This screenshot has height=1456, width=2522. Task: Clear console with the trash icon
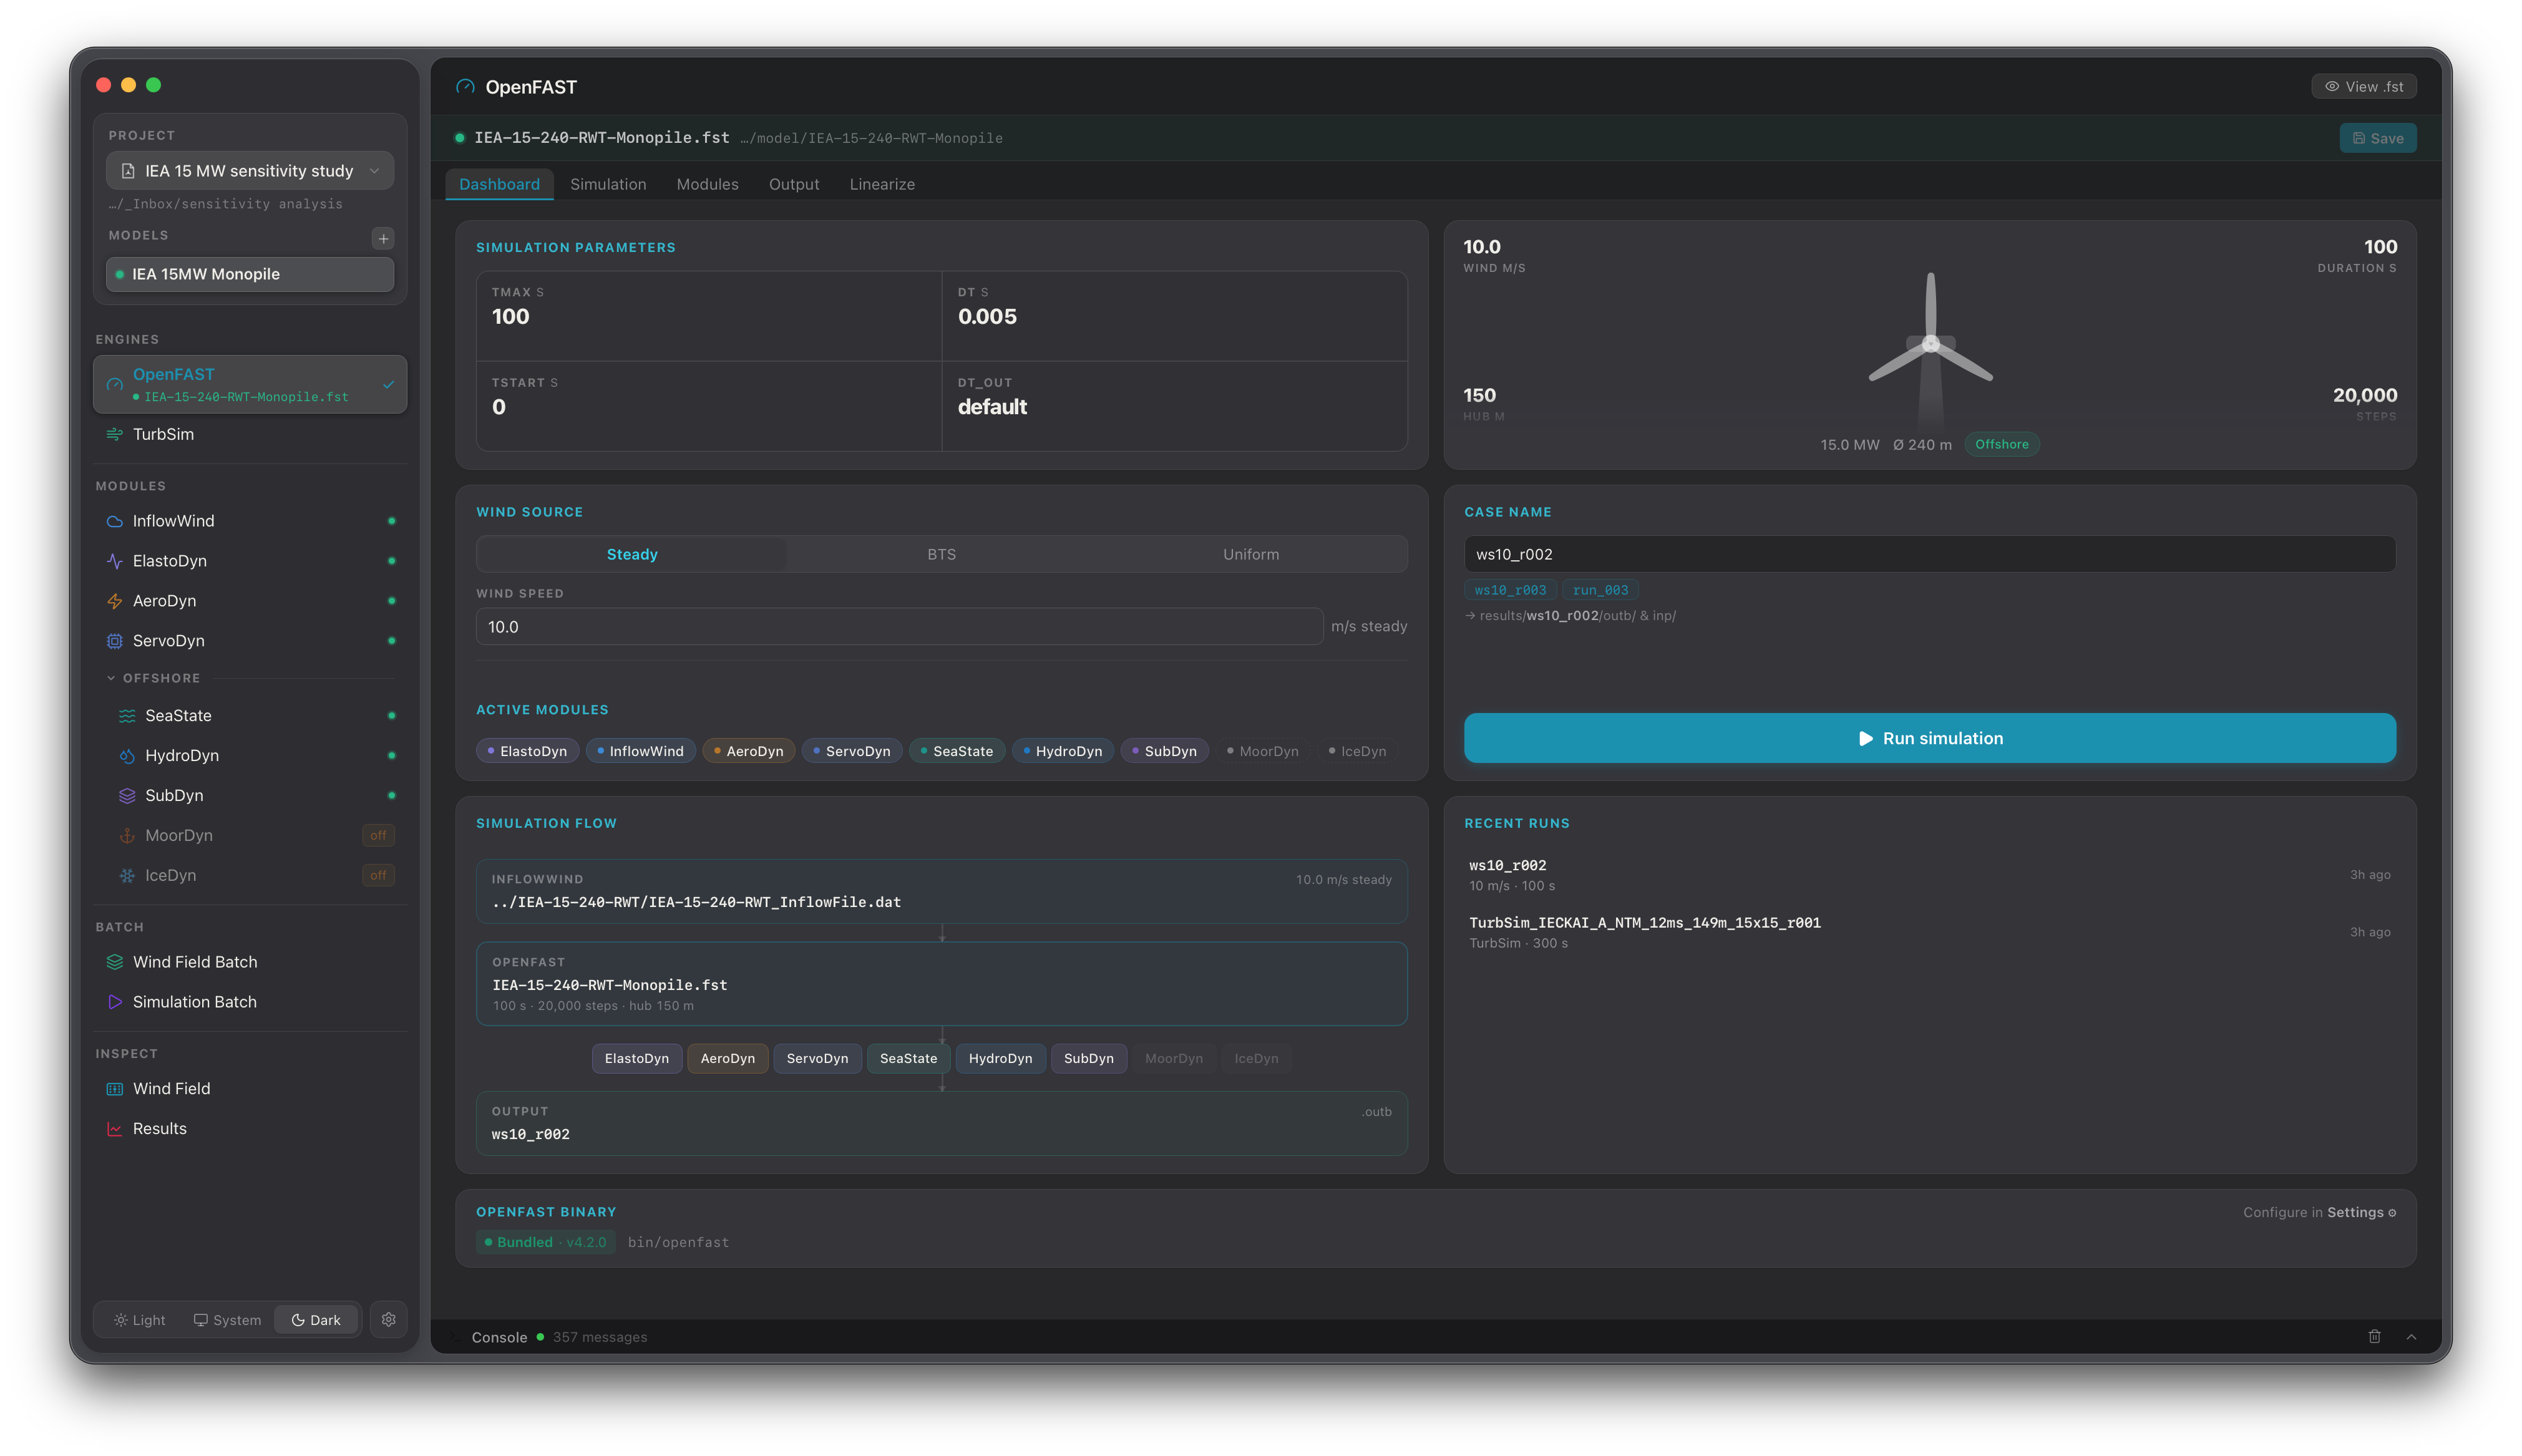(2374, 1337)
